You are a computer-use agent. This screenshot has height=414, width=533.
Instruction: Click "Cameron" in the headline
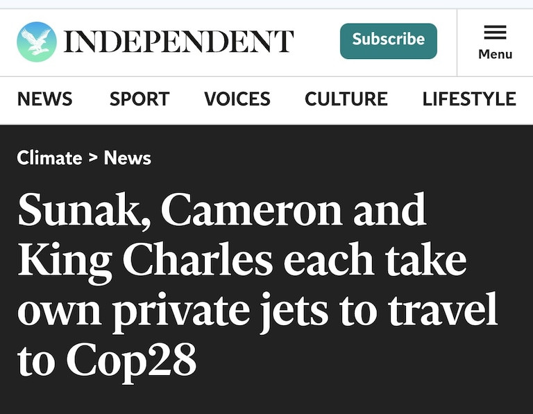[251, 211]
